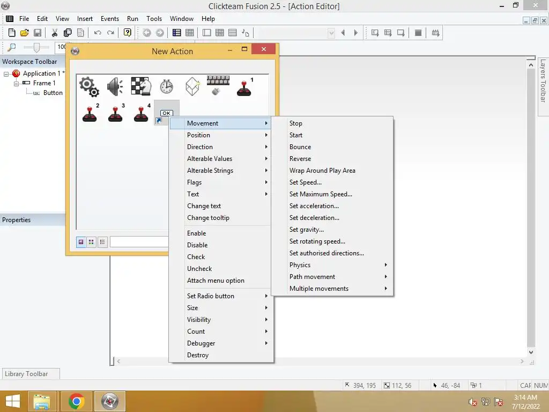Select the Timer clock object

[167, 86]
